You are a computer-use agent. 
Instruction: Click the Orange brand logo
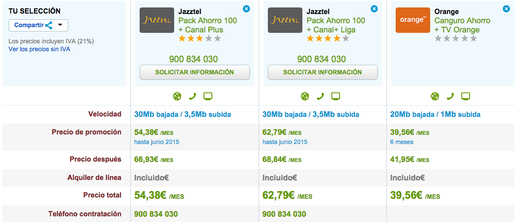pyautogui.click(x=413, y=20)
